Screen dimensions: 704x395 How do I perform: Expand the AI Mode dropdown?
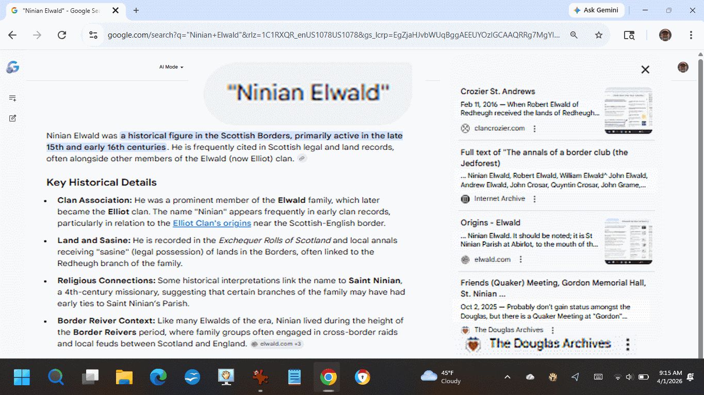click(x=171, y=67)
